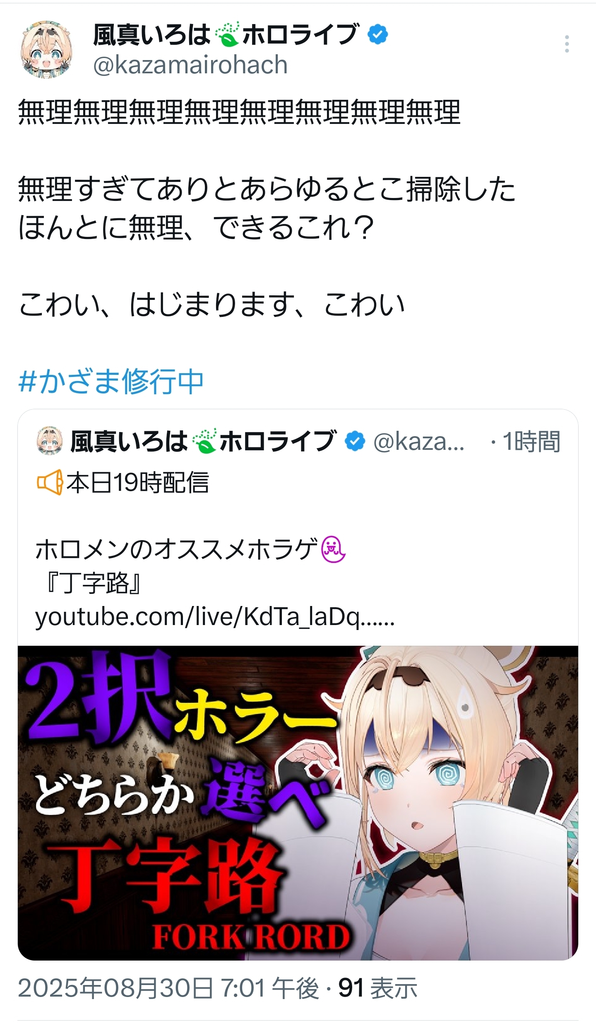
Task: Click the orange megaphone emoji icon
Action: (50, 482)
